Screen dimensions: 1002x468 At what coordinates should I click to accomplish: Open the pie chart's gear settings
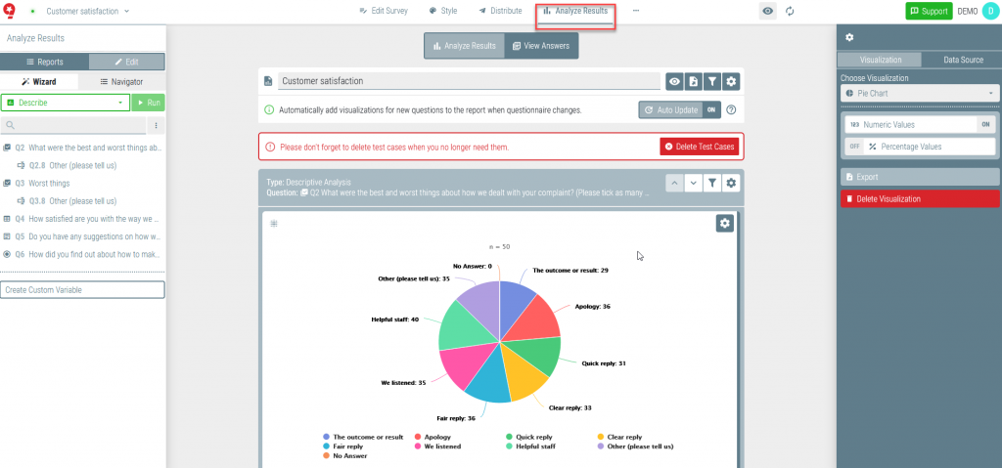(x=724, y=224)
